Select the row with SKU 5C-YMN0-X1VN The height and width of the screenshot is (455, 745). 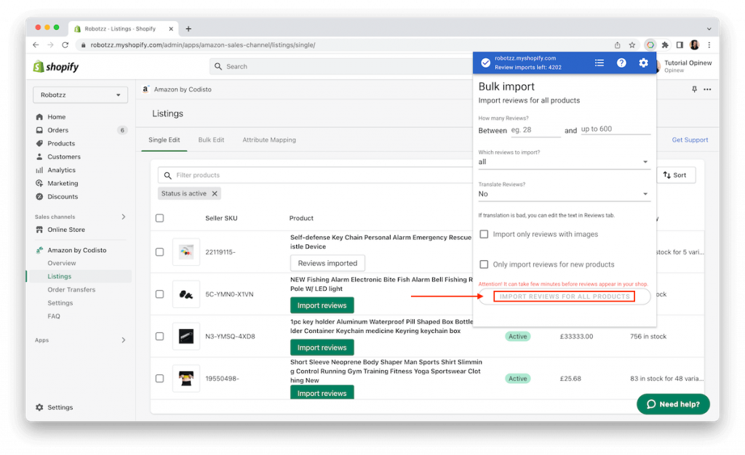point(159,294)
